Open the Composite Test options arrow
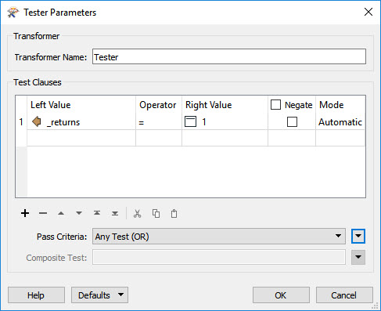This screenshot has width=381, height=311. click(358, 257)
